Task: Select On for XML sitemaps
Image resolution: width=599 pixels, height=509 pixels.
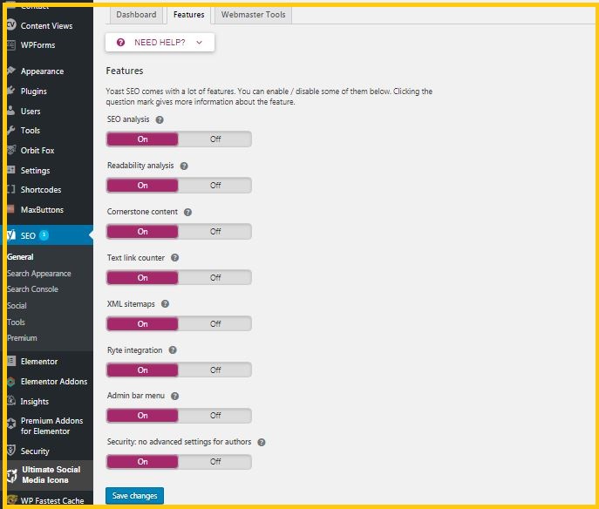Action: click(142, 324)
